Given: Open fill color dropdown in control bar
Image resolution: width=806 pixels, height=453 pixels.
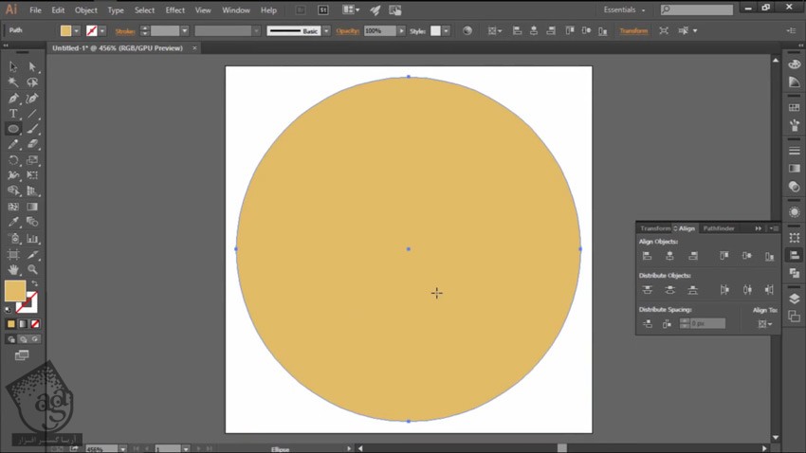Looking at the screenshot, I should (76, 31).
